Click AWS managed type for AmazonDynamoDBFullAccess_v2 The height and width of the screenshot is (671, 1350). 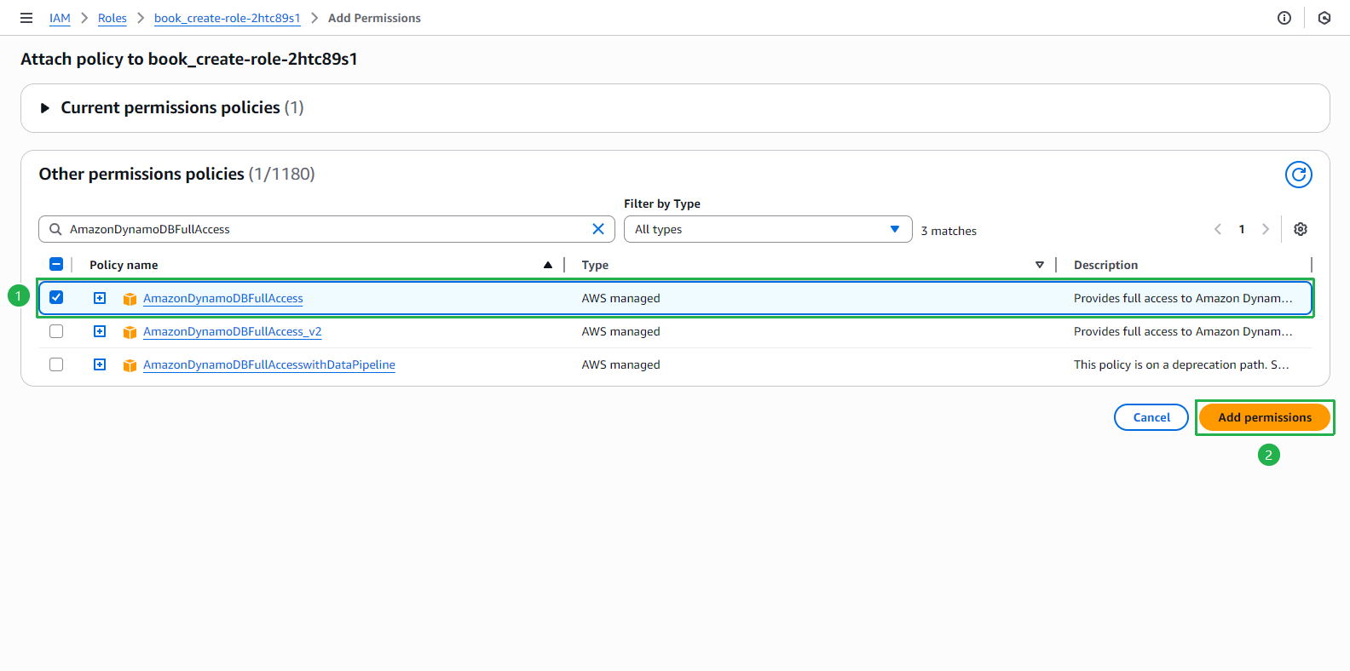pyautogui.click(x=621, y=331)
